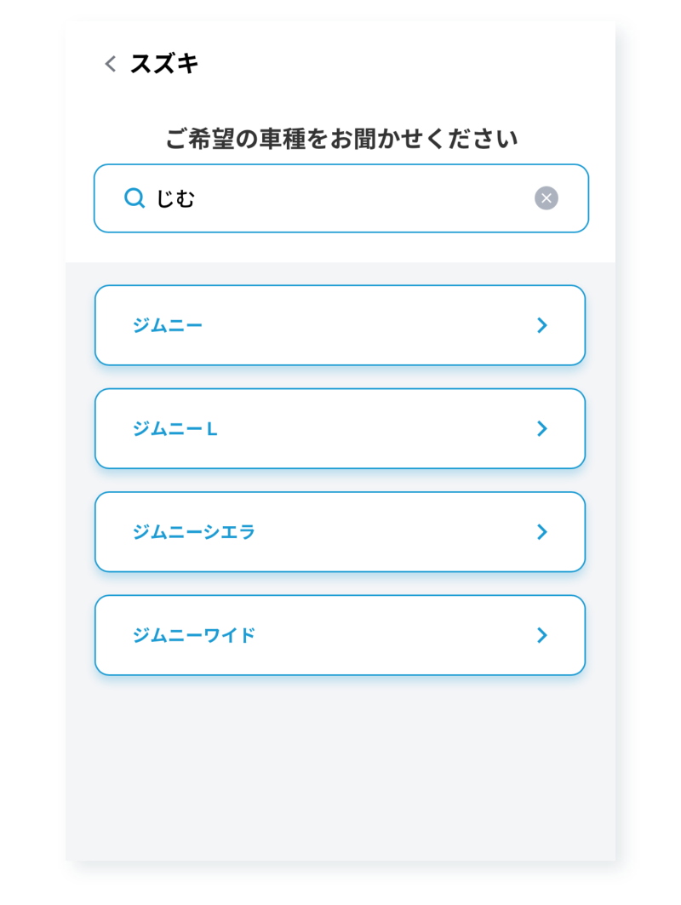Click the right arrow on ジムニー row

[x=543, y=325]
